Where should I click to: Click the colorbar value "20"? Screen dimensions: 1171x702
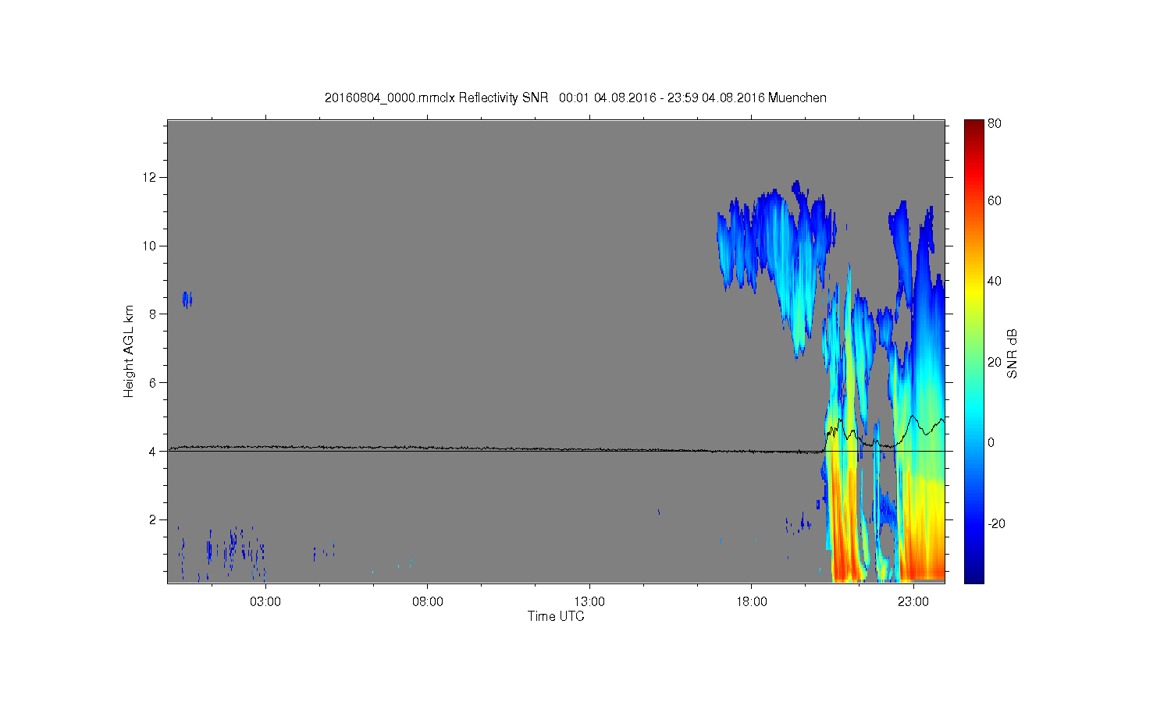point(995,362)
